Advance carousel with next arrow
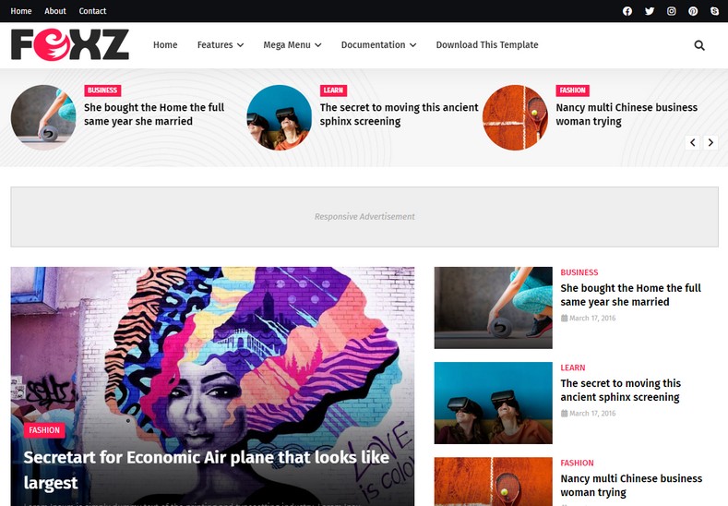Viewport: 728px width, 506px height. point(710,142)
